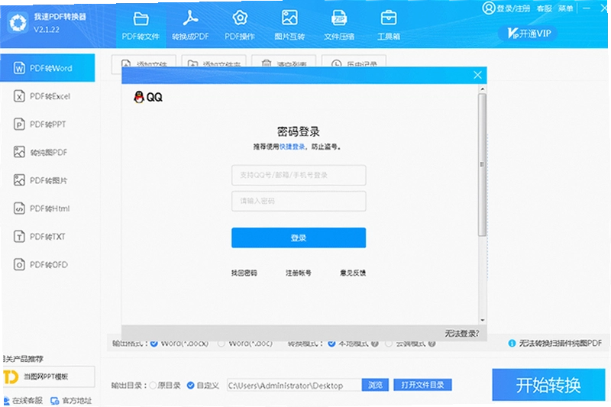The height and width of the screenshot is (407, 611).
Task: Click the QQ penguin logo
Action: click(139, 97)
